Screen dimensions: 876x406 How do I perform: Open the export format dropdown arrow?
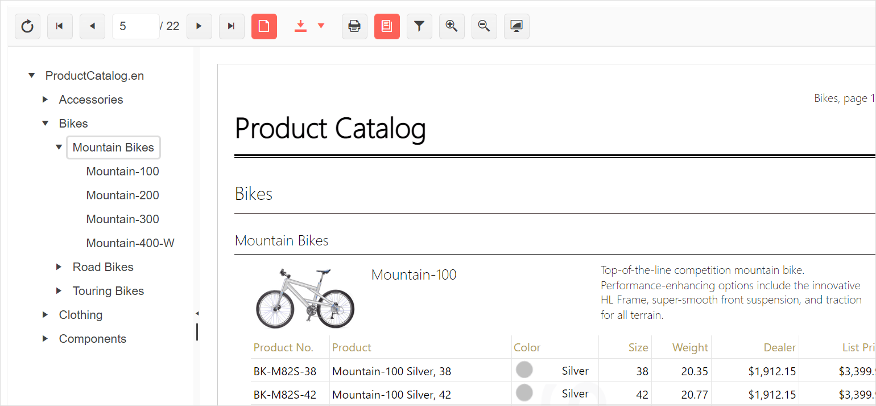(x=321, y=26)
